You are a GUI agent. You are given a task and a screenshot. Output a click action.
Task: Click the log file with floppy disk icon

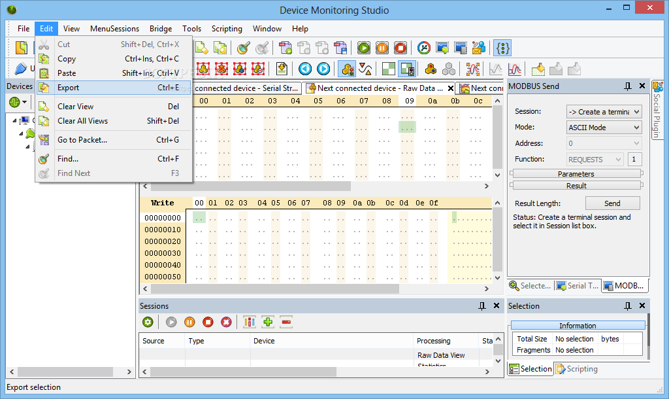pos(340,48)
